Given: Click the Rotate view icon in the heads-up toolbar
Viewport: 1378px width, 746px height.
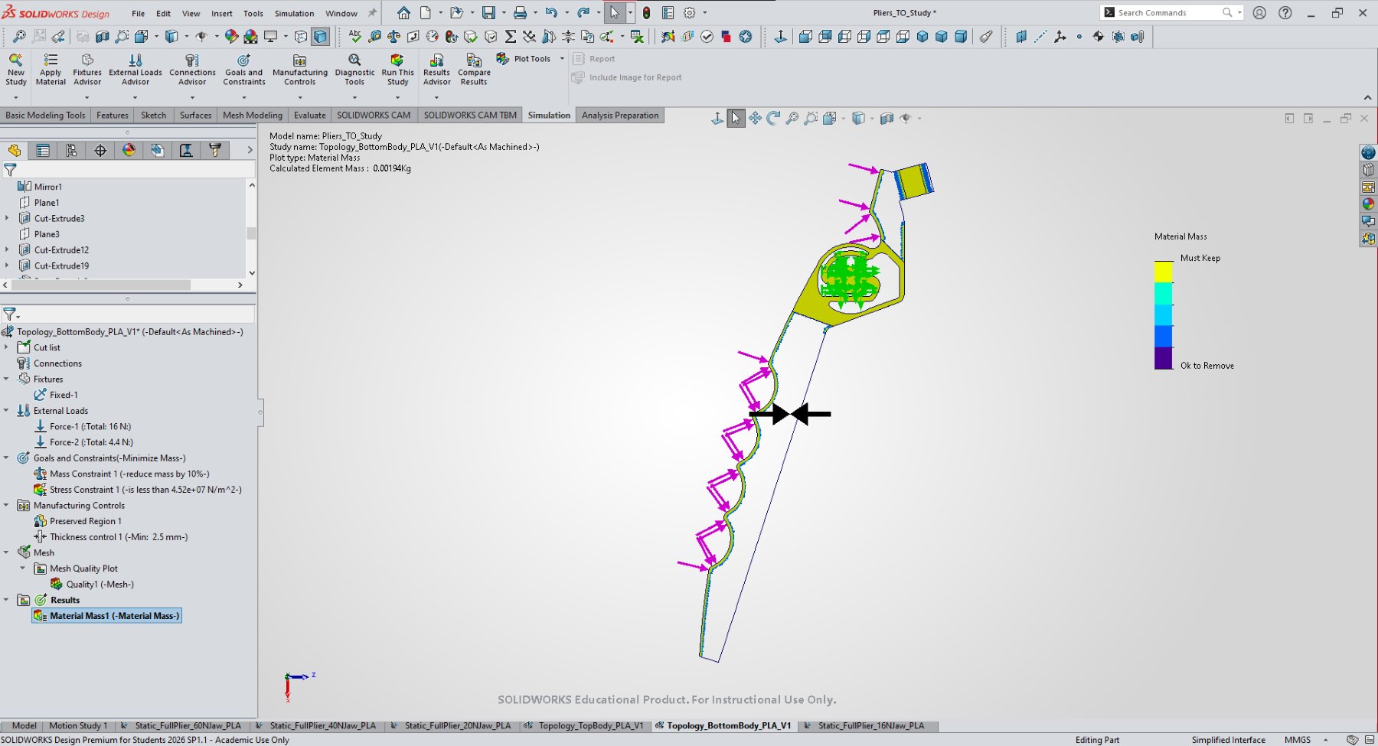Looking at the screenshot, I should tap(773, 118).
